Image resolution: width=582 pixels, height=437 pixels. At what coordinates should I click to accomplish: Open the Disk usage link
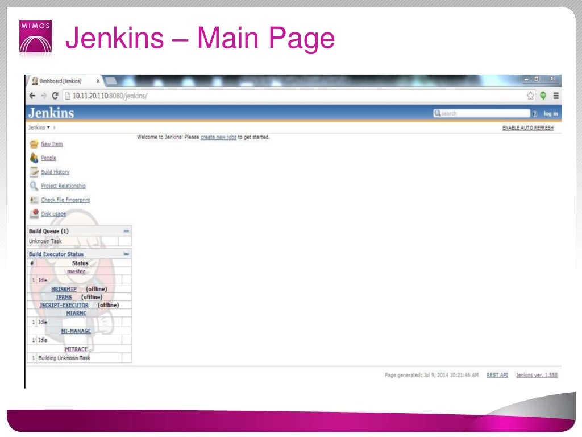click(53, 214)
